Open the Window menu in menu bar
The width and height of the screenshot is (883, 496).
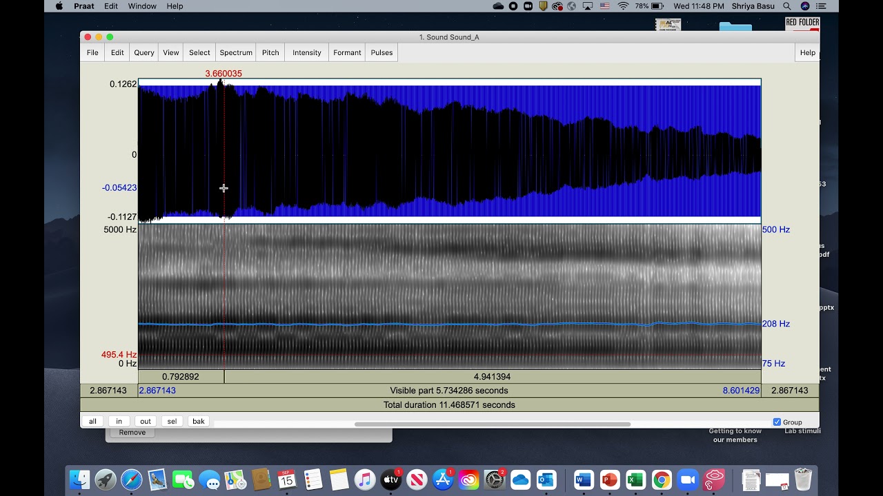coord(142,6)
